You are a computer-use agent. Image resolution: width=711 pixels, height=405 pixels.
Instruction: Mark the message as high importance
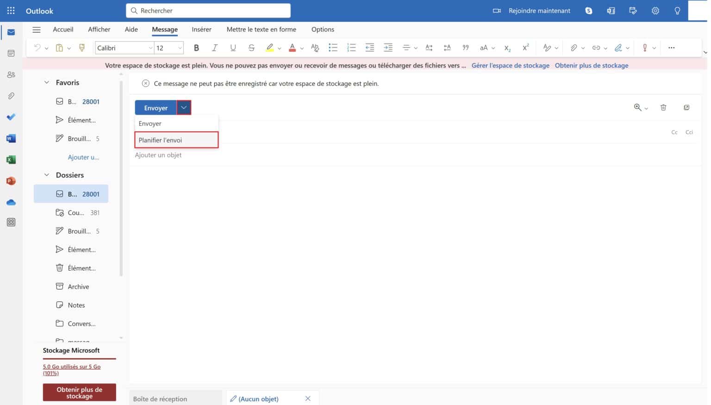(645, 48)
